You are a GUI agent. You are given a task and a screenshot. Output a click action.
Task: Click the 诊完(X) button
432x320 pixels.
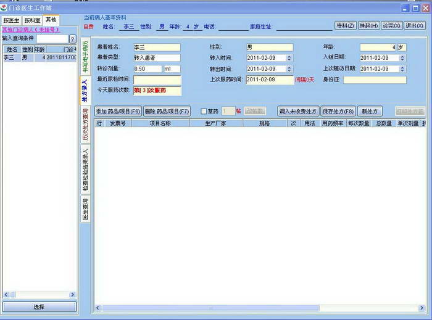392,26
